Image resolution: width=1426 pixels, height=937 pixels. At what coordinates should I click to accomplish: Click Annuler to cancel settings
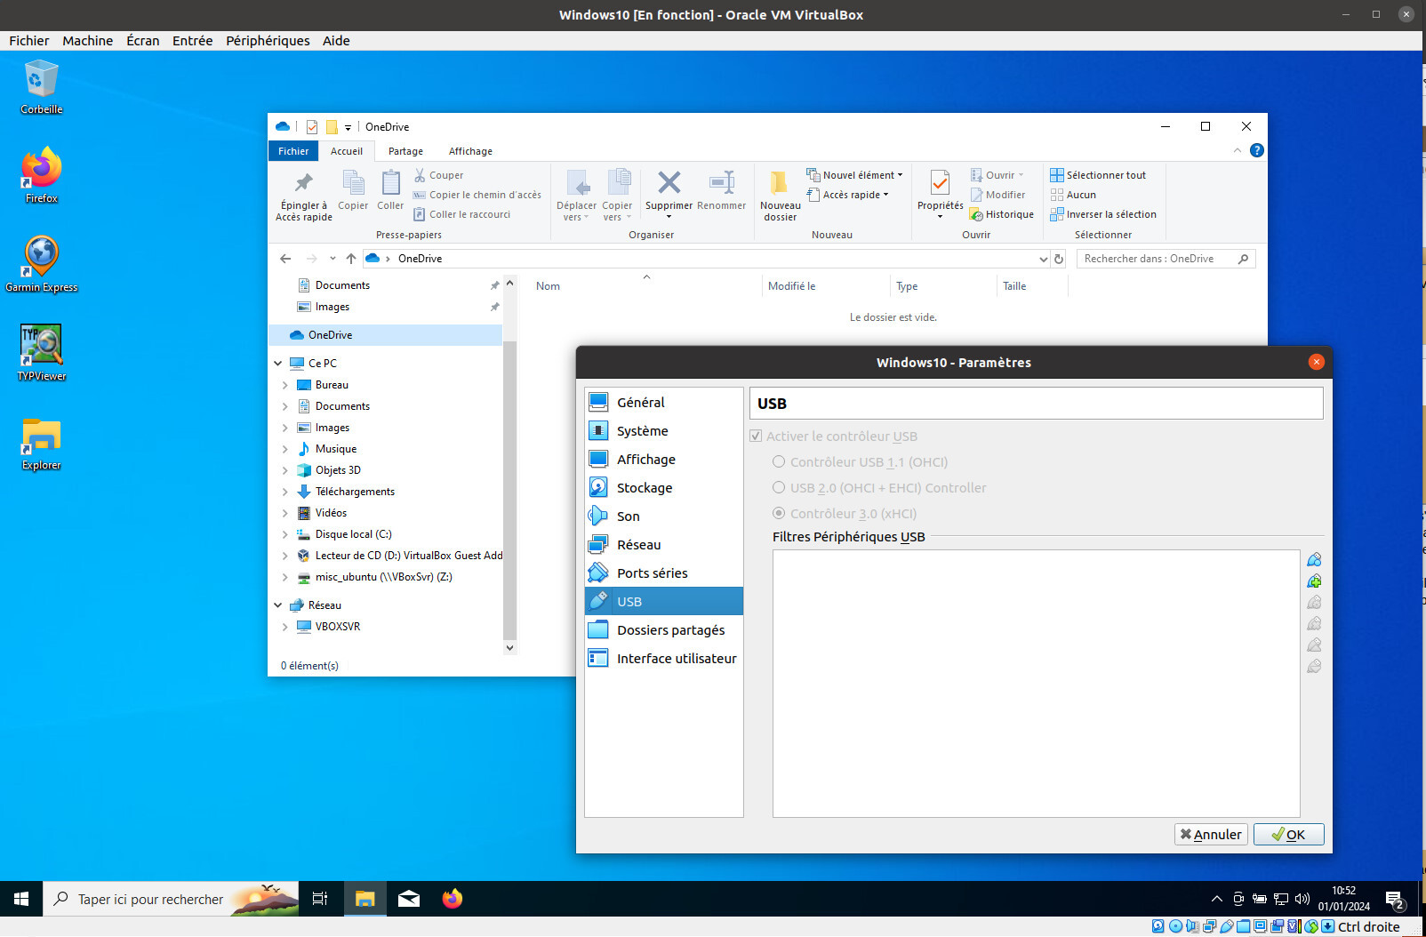(x=1211, y=835)
